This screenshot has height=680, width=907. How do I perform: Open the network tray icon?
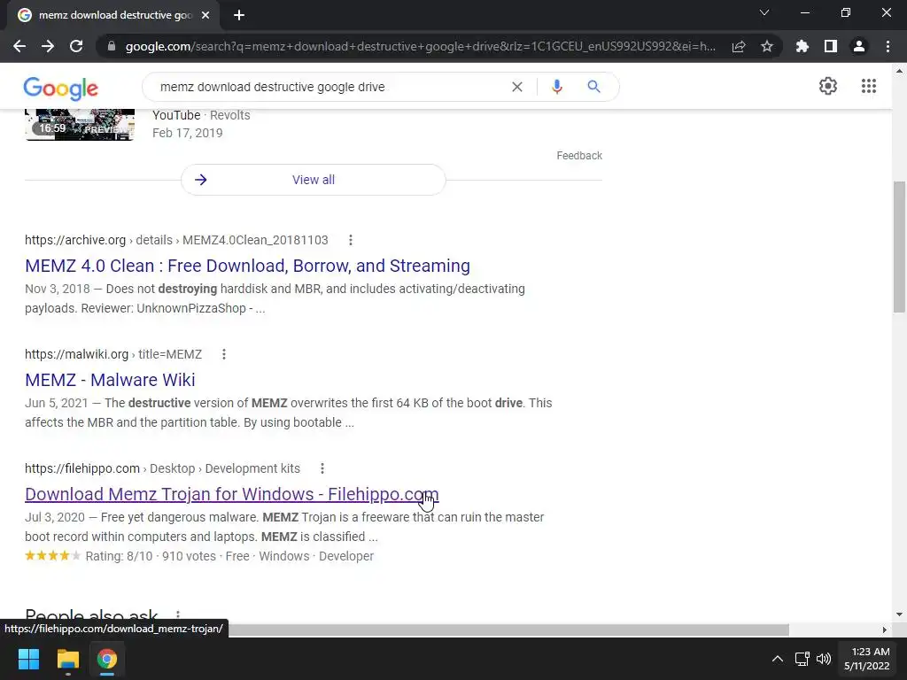[802, 659]
